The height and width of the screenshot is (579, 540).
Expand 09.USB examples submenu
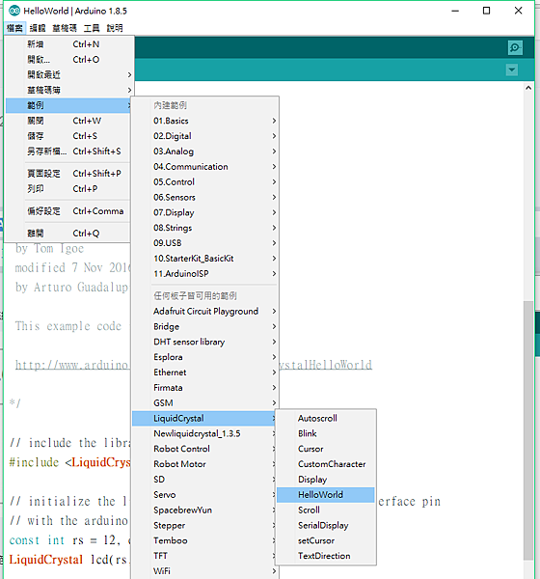(x=204, y=243)
